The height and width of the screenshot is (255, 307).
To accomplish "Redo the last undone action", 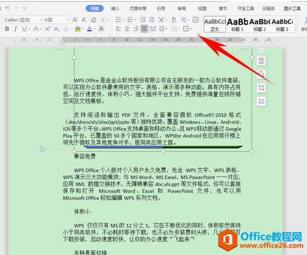I will coord(16,8).
